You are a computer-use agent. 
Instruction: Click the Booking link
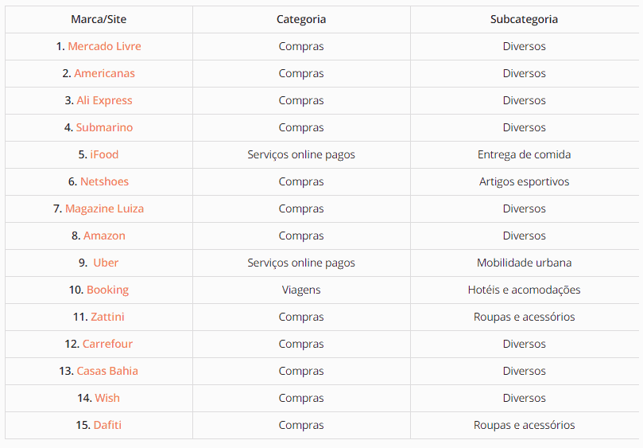pyautogui.click(x=107, y=290)
